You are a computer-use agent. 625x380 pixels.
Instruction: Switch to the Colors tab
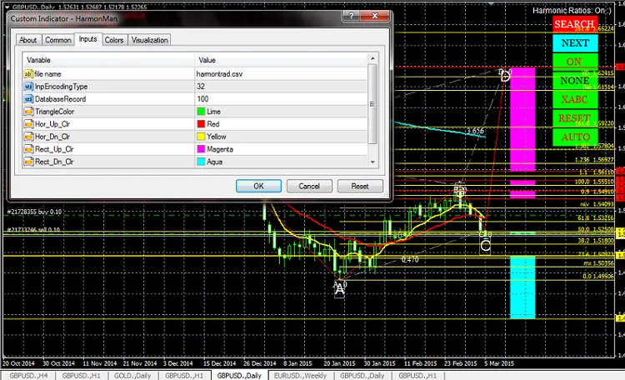(x=114, y=40)
